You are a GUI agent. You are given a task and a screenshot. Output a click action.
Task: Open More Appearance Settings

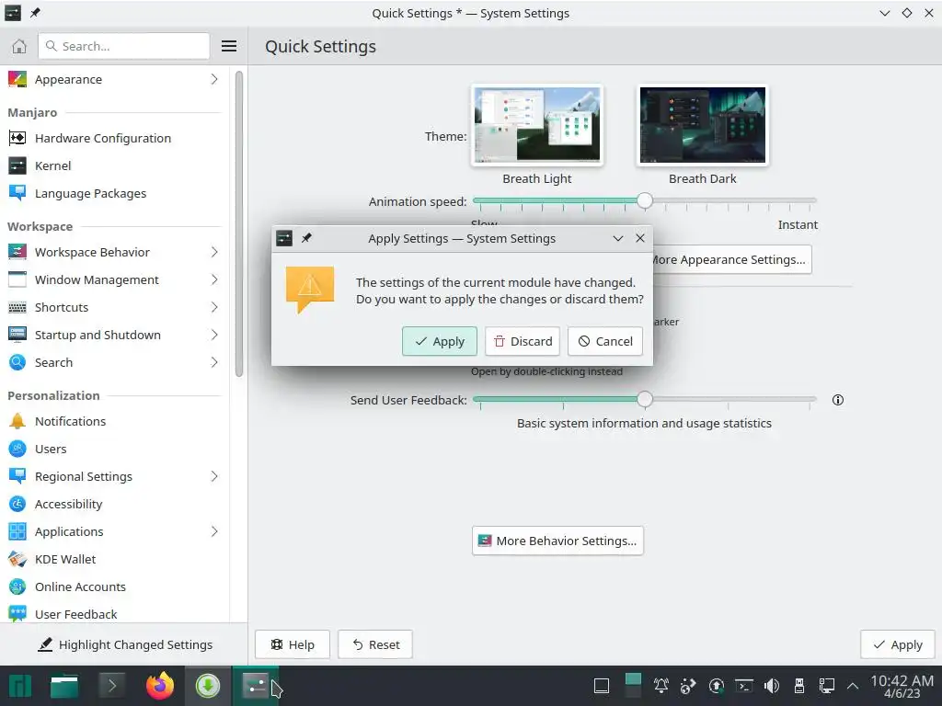click(731, 260)
